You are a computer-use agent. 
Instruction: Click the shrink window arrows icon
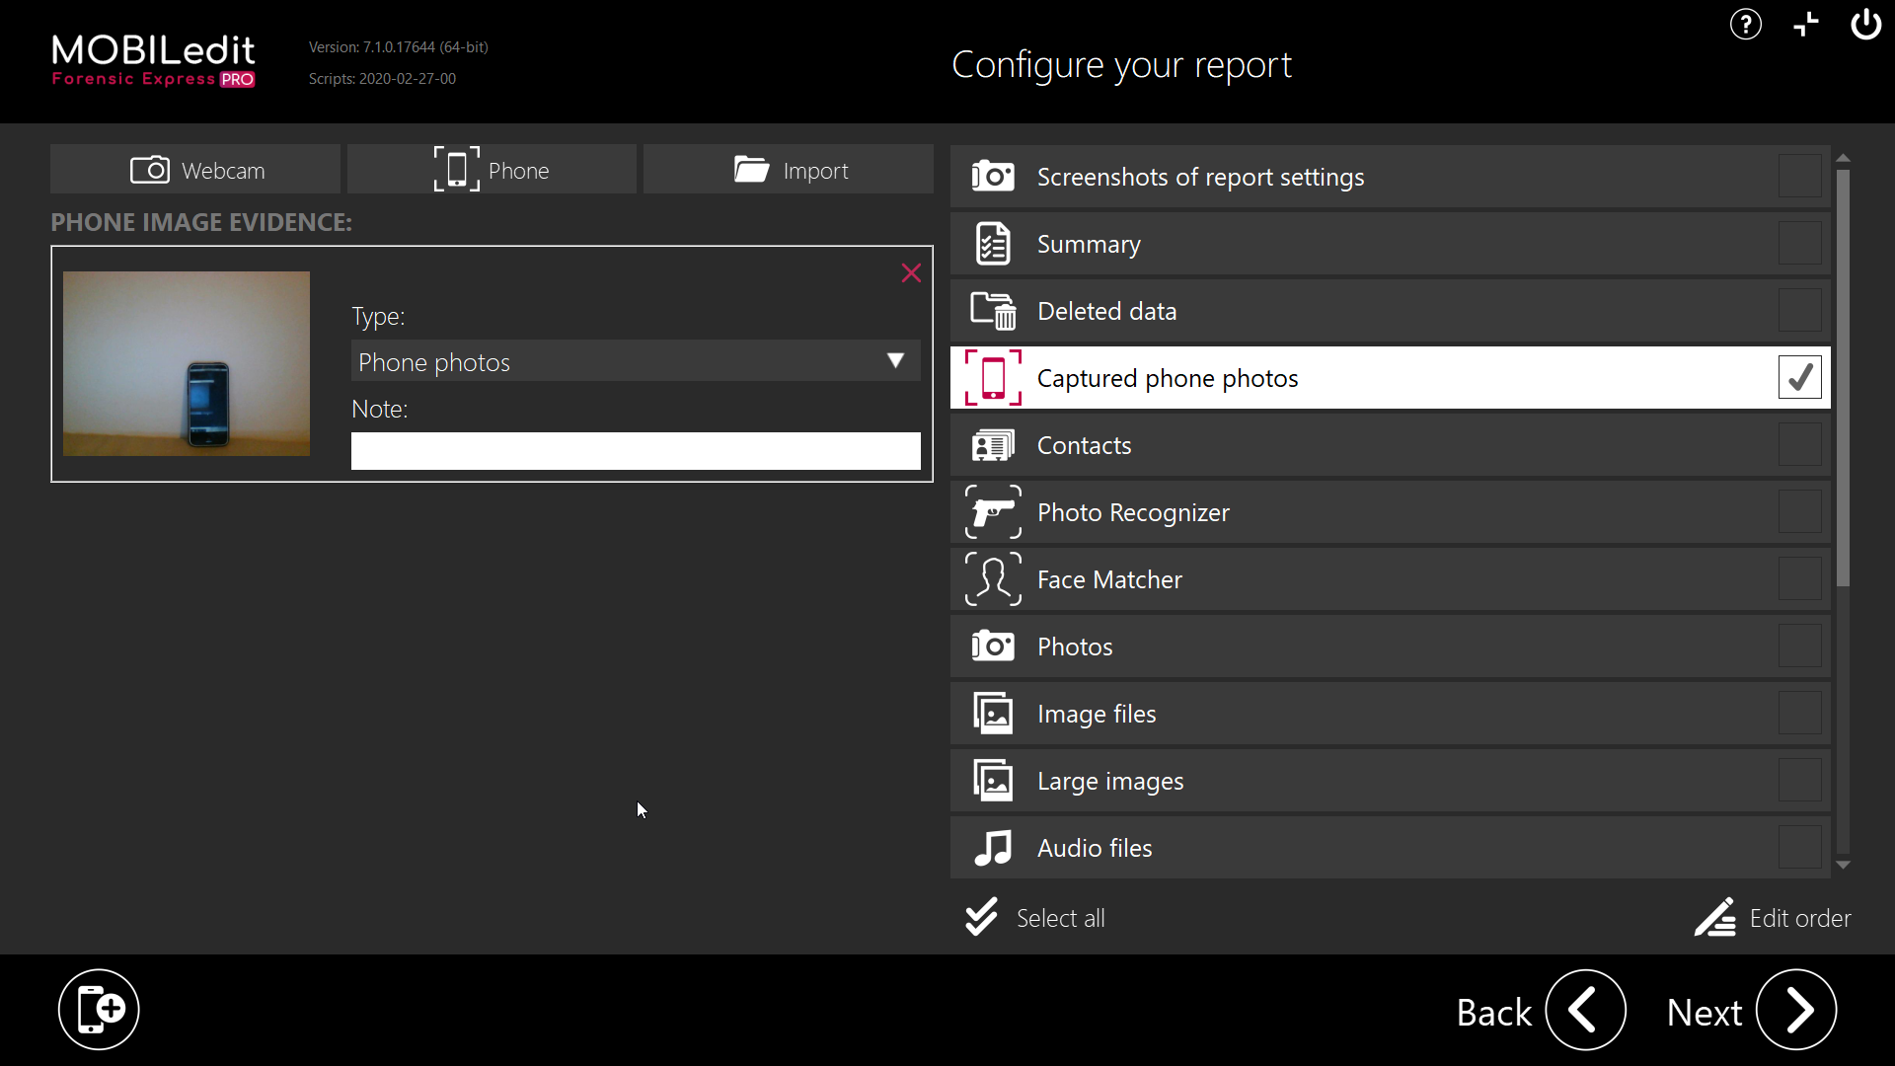click(x=1805, y=25)
